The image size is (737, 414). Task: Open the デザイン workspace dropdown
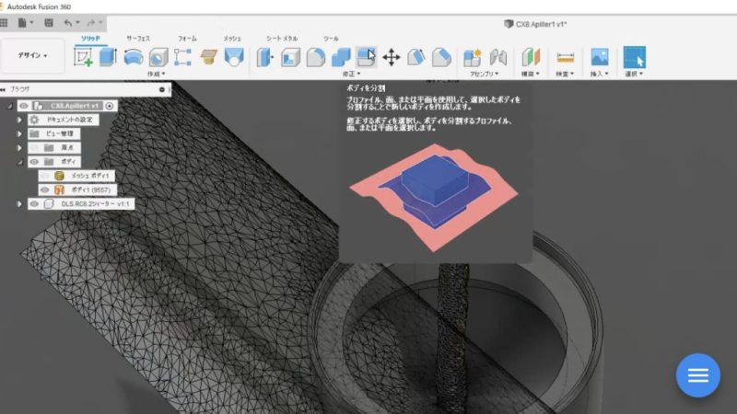(32, 55)
